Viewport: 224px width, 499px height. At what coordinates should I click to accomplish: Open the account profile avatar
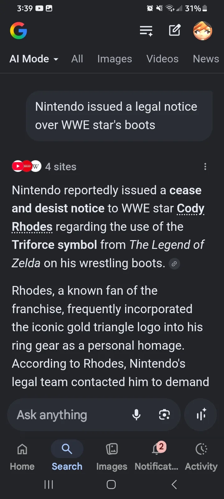click(x=203, y=31)
